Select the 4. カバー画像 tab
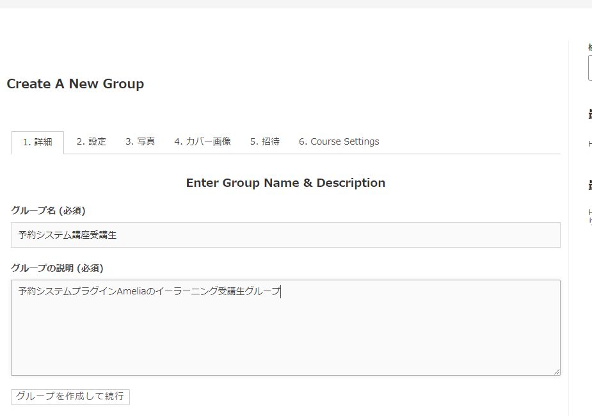 [202, 141]
